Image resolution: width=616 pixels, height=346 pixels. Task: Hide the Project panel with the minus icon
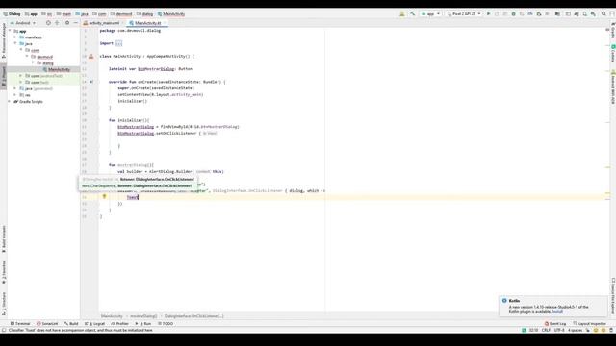(x=75, y=23)
